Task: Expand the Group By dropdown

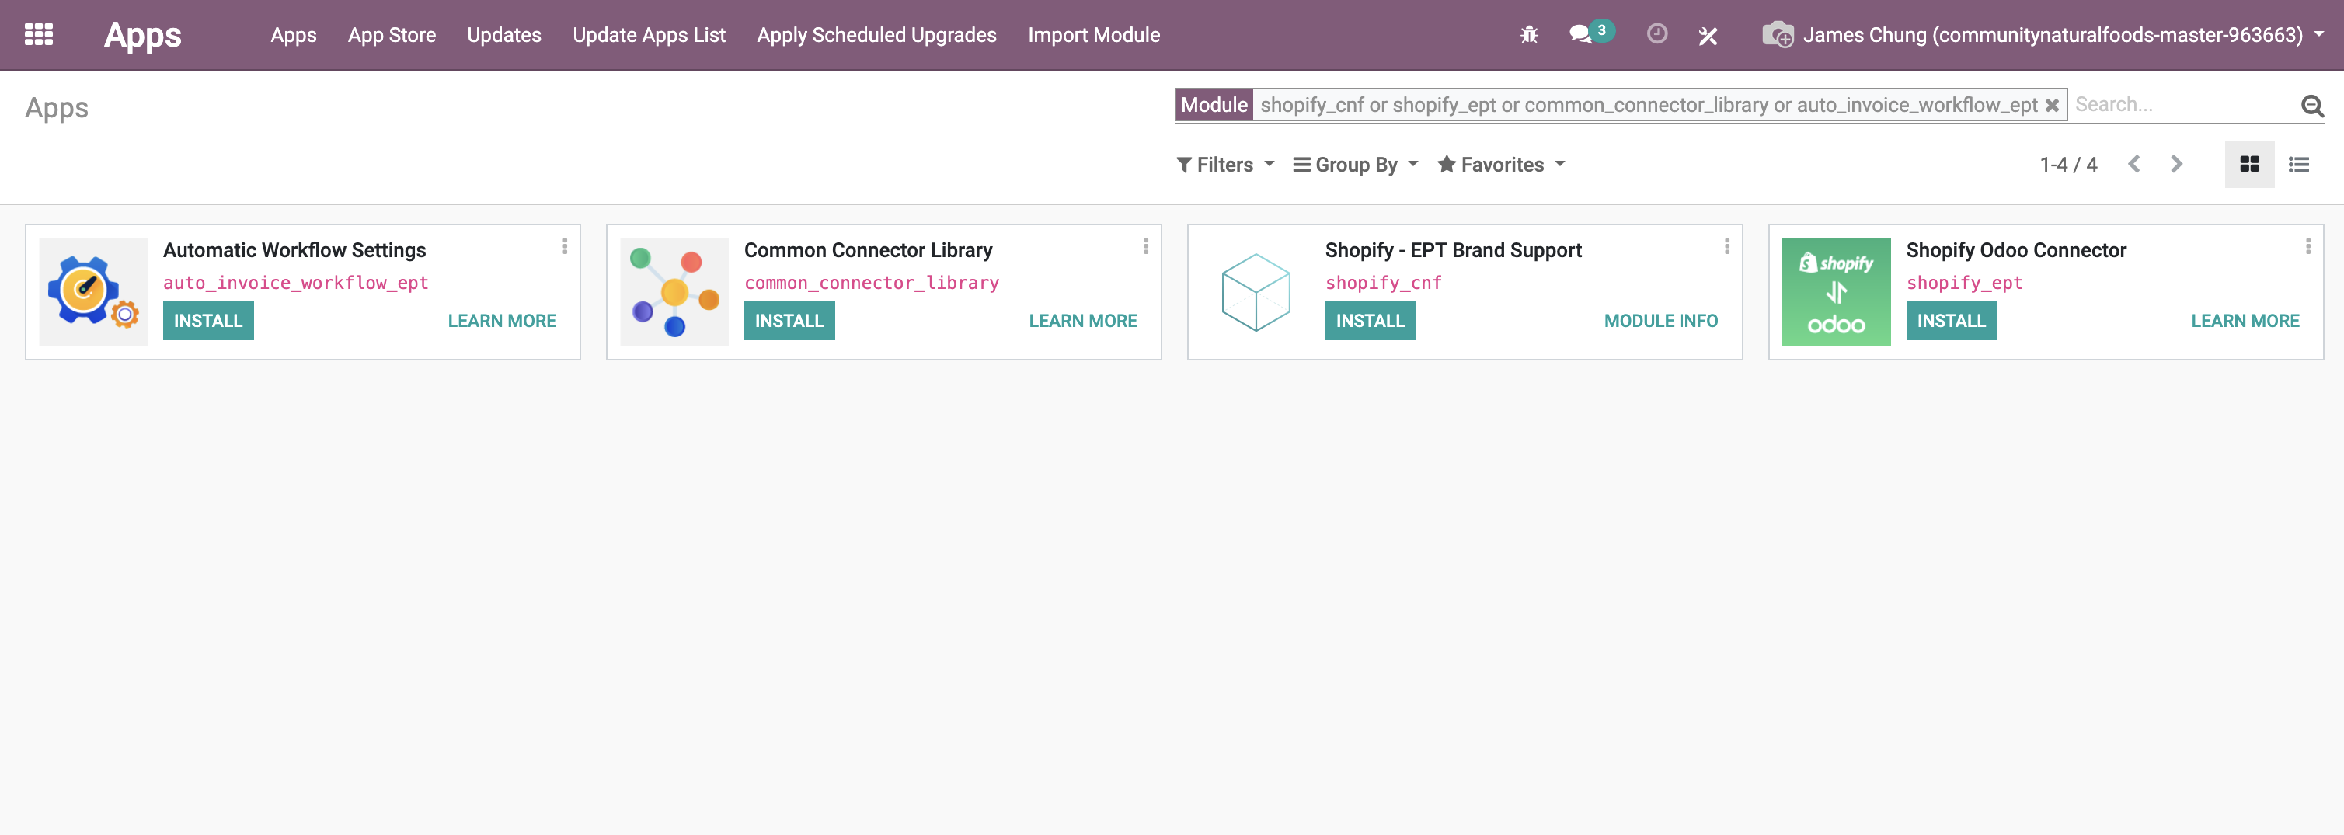Action: 1356,165
